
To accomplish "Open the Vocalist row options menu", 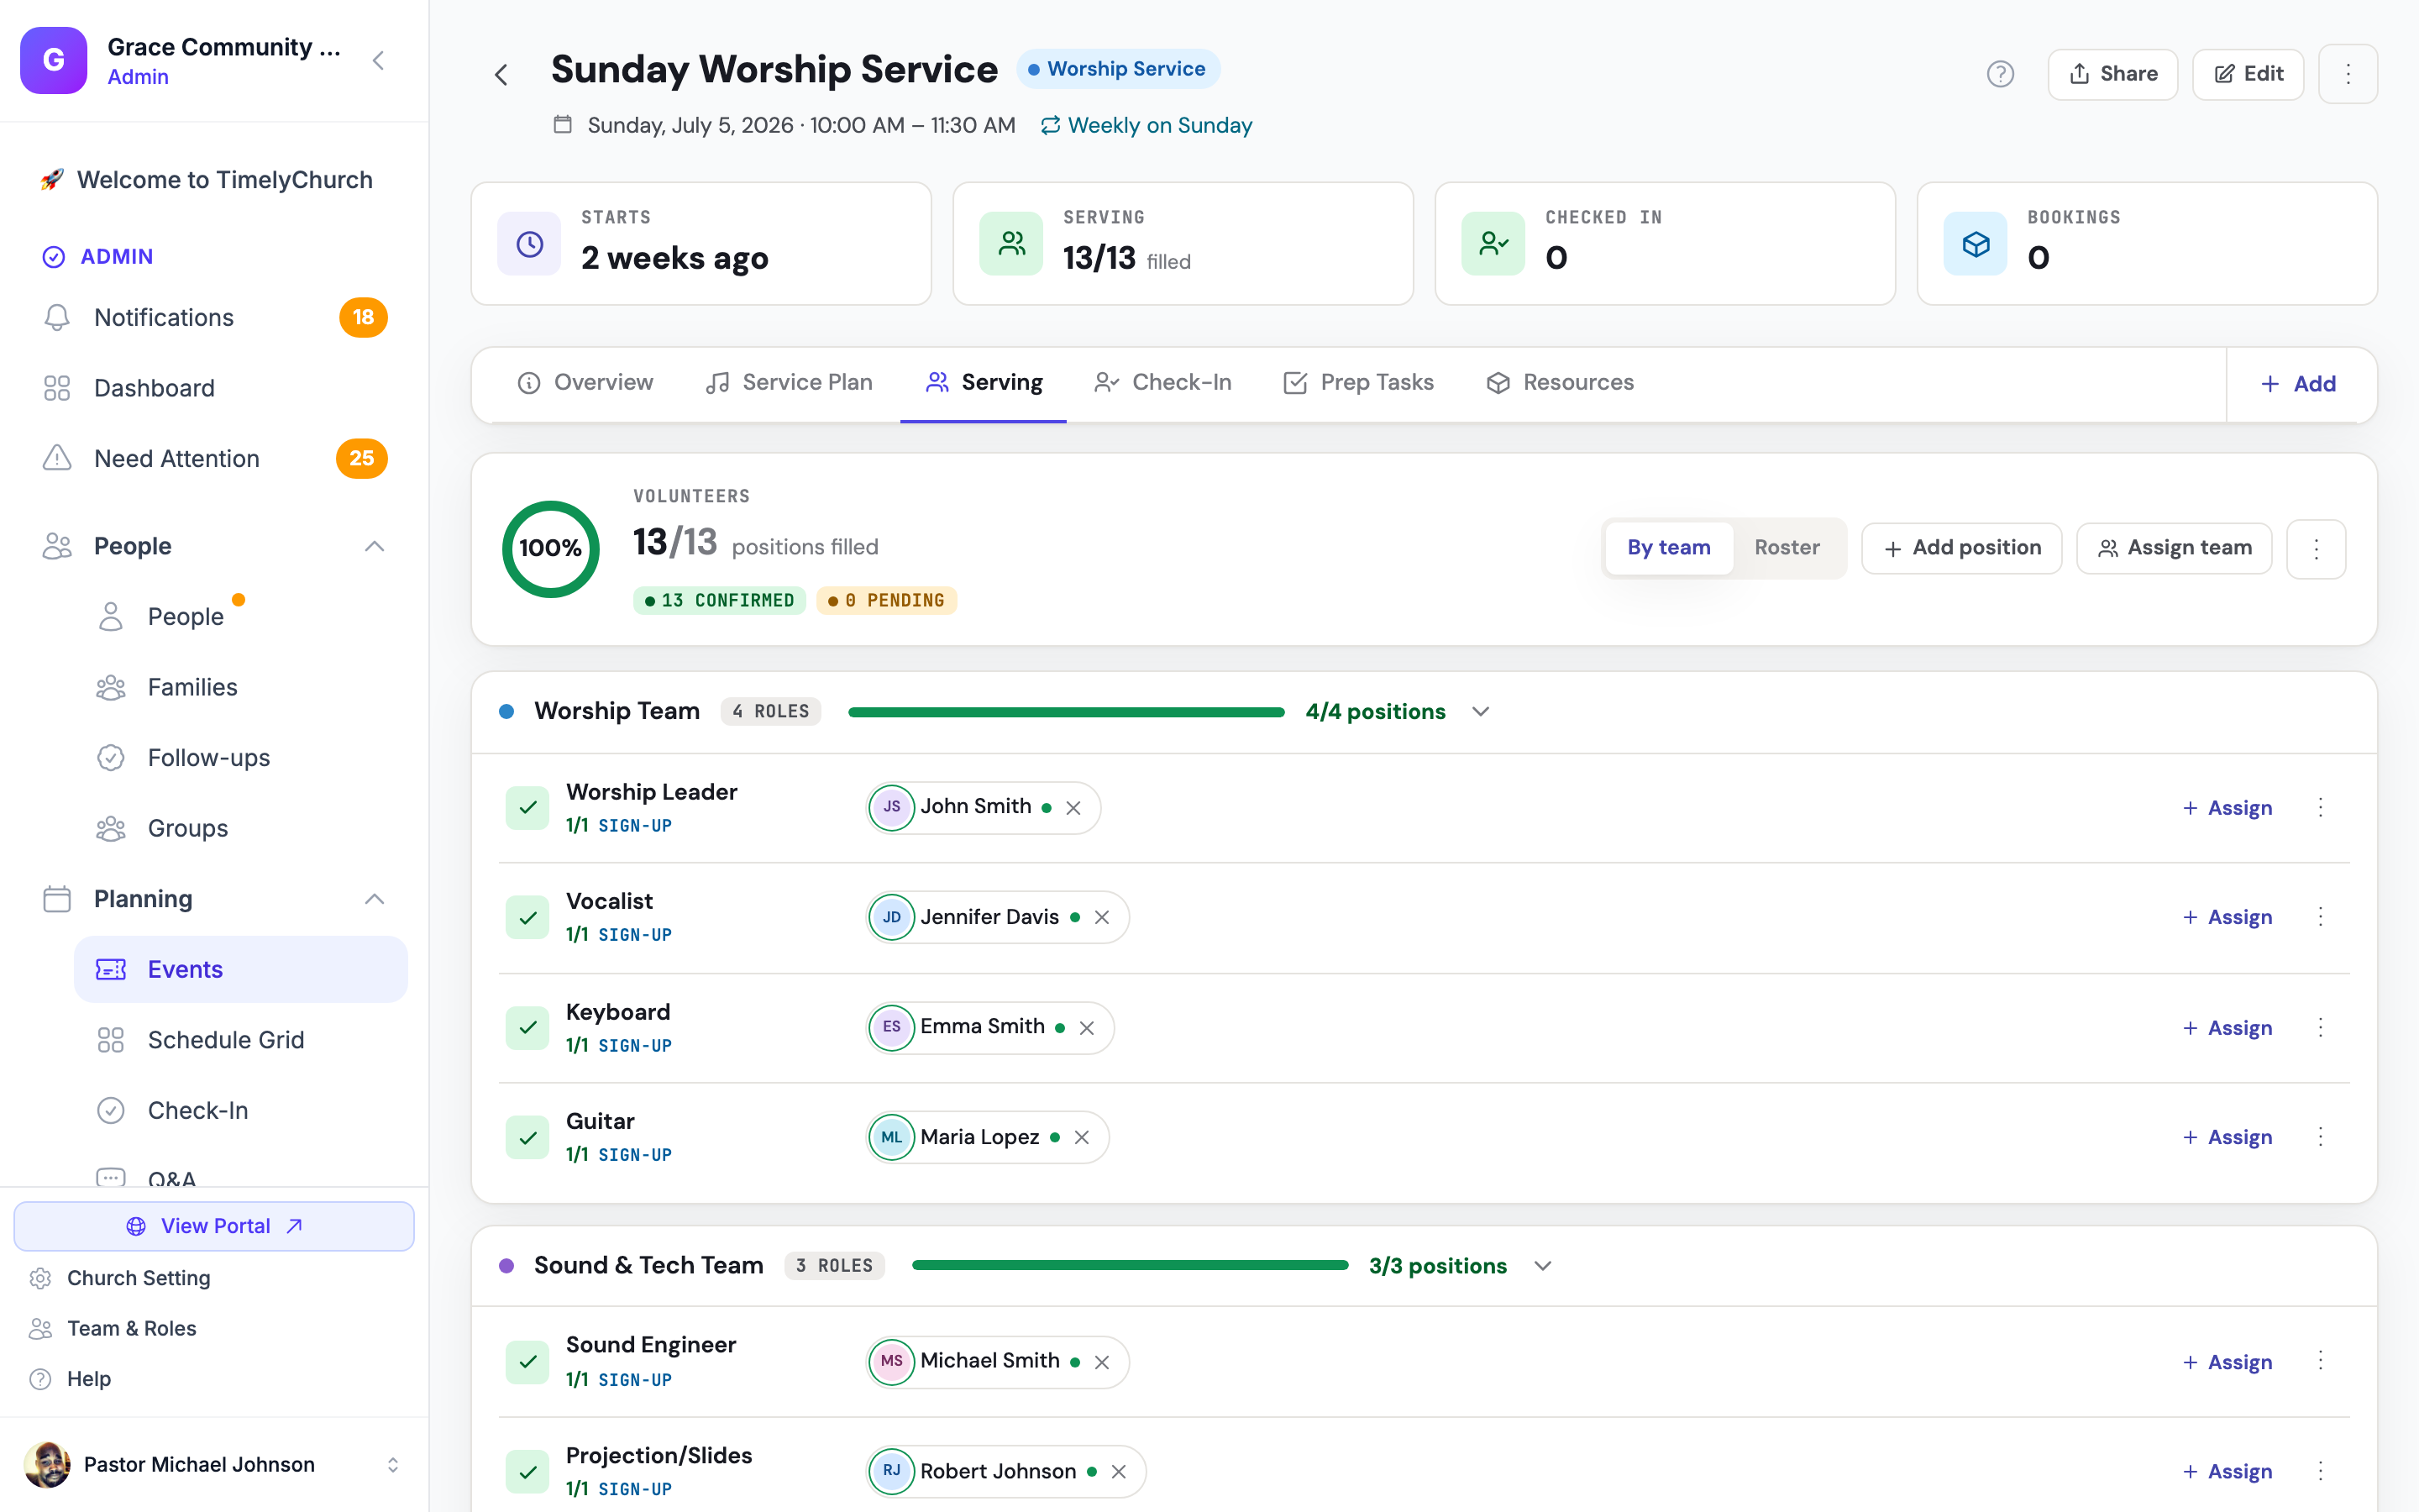I will click(x=2321, y=917).
